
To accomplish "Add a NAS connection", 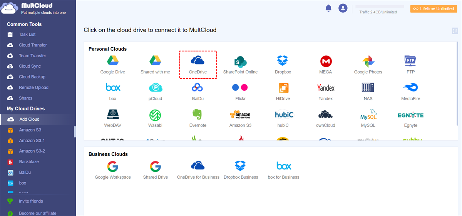I will coord(368,91).
